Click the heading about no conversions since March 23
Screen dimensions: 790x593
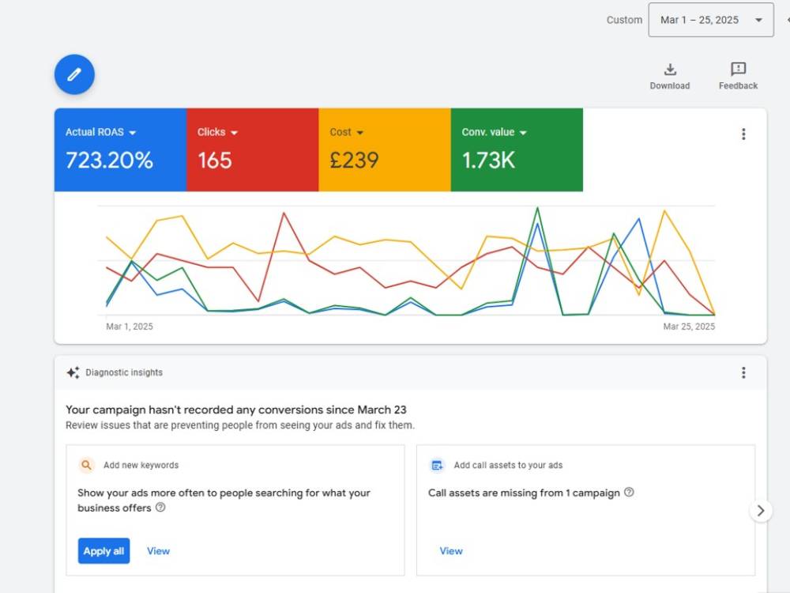tap(235, 410)
